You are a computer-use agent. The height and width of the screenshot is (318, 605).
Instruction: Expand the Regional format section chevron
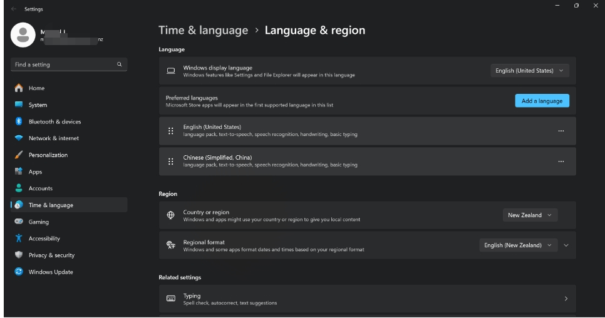click(566, 245)
